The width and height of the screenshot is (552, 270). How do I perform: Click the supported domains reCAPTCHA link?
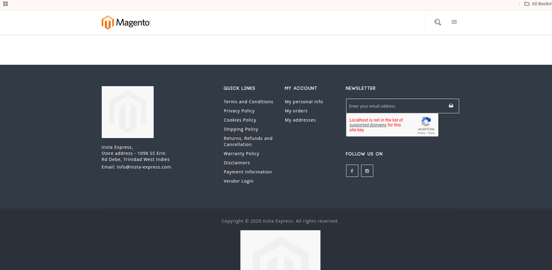tap(367, 125)
